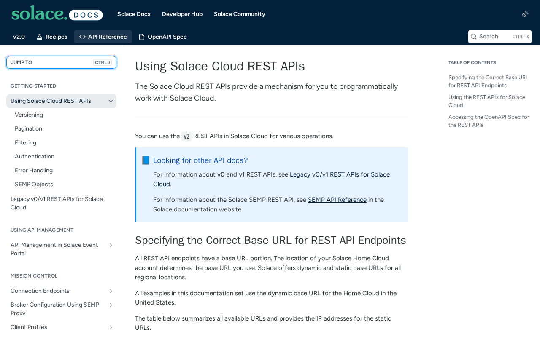The height and width of the screenshot is (337, 540).
Task: Focus the Jump To input field
Action: click(51, 62)
